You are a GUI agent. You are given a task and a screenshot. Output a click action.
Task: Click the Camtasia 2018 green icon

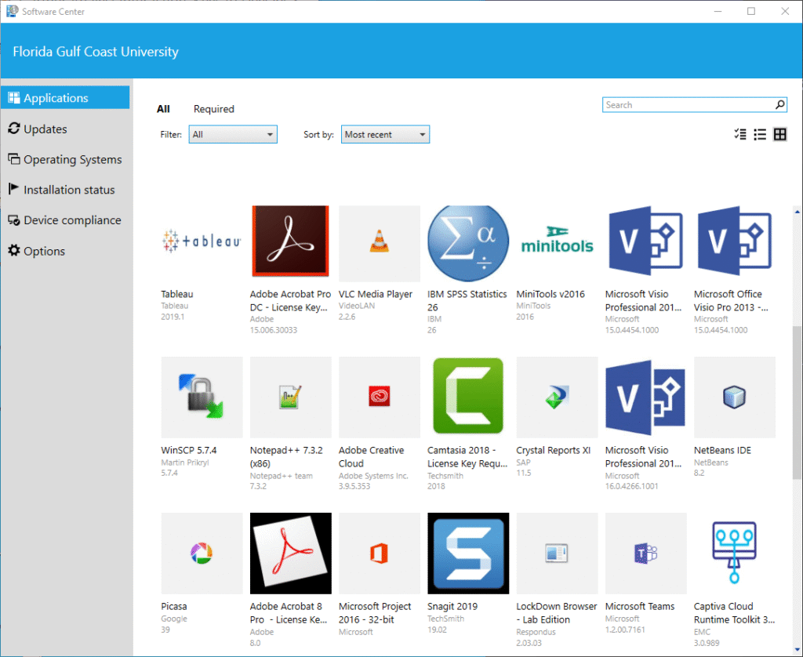(x=468, y=397)
